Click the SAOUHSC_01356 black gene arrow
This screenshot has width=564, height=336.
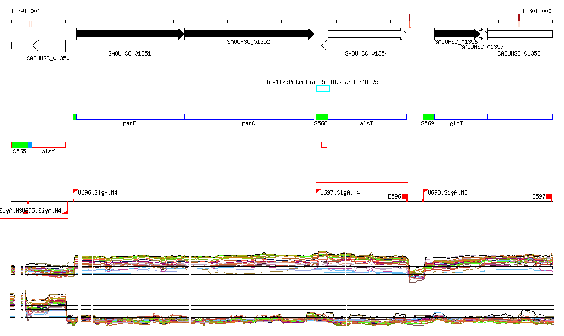[457, 34]
